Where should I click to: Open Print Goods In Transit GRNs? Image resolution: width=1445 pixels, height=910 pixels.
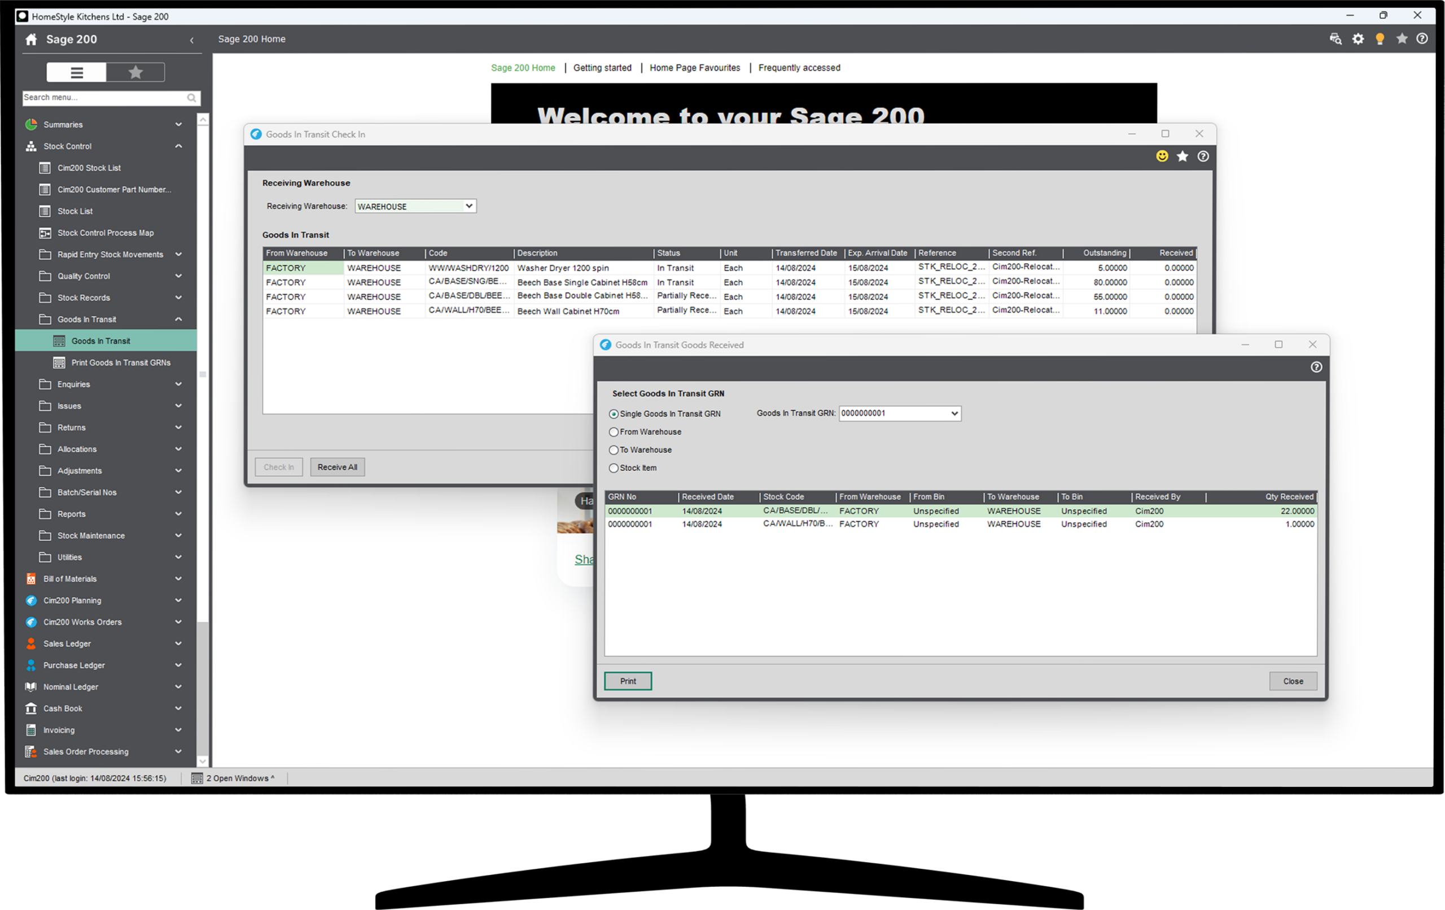coord(121,362)
